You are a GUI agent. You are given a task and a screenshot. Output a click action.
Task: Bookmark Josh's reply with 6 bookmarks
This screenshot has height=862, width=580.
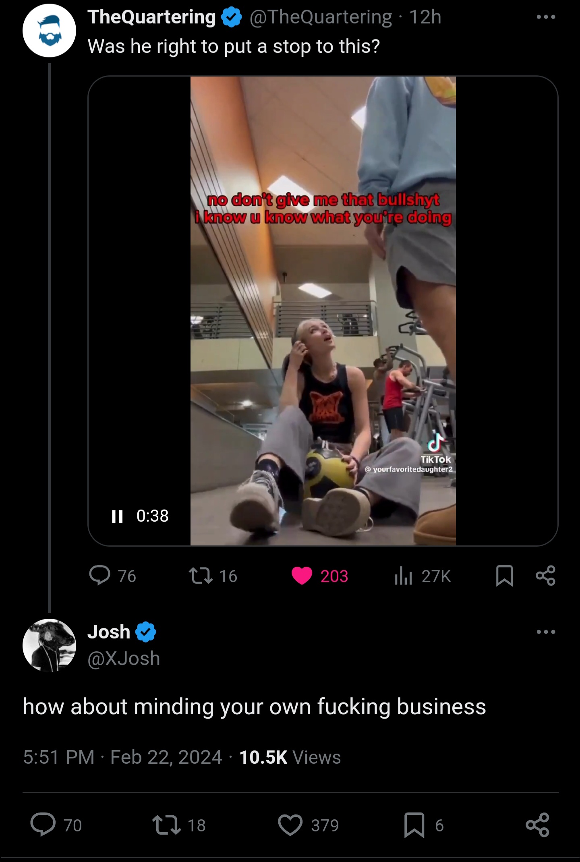414,825
